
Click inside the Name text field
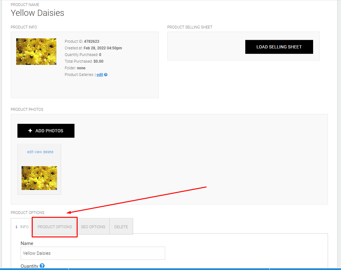(x=93, y=253)
